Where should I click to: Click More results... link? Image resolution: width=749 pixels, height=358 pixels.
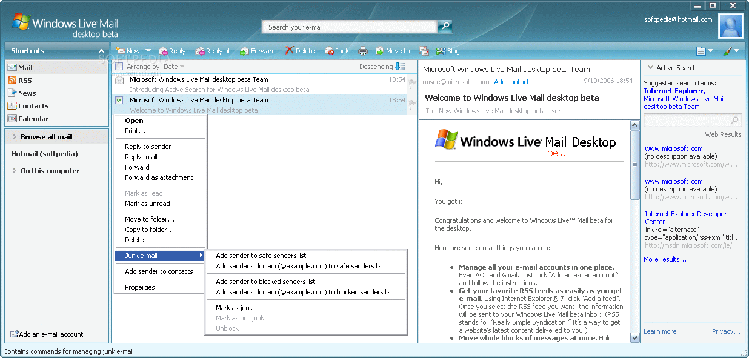pyautogui.click(x=665, y=259)
